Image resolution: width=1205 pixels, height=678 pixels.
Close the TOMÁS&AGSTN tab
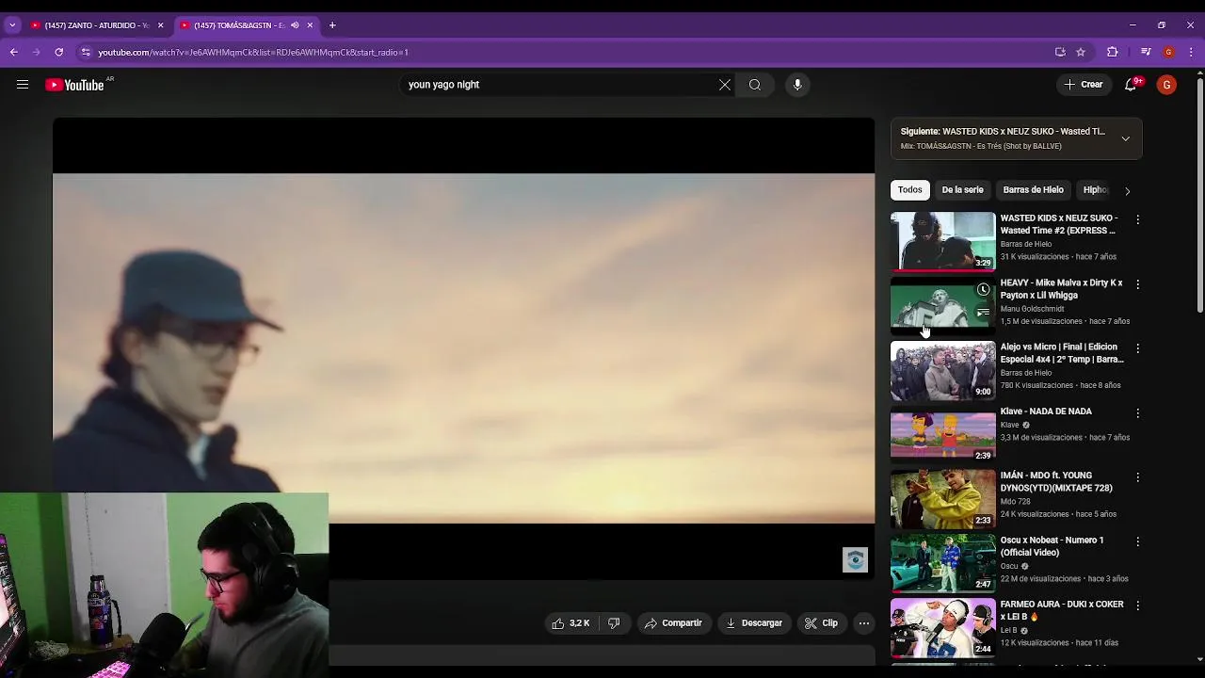[310, 25]
